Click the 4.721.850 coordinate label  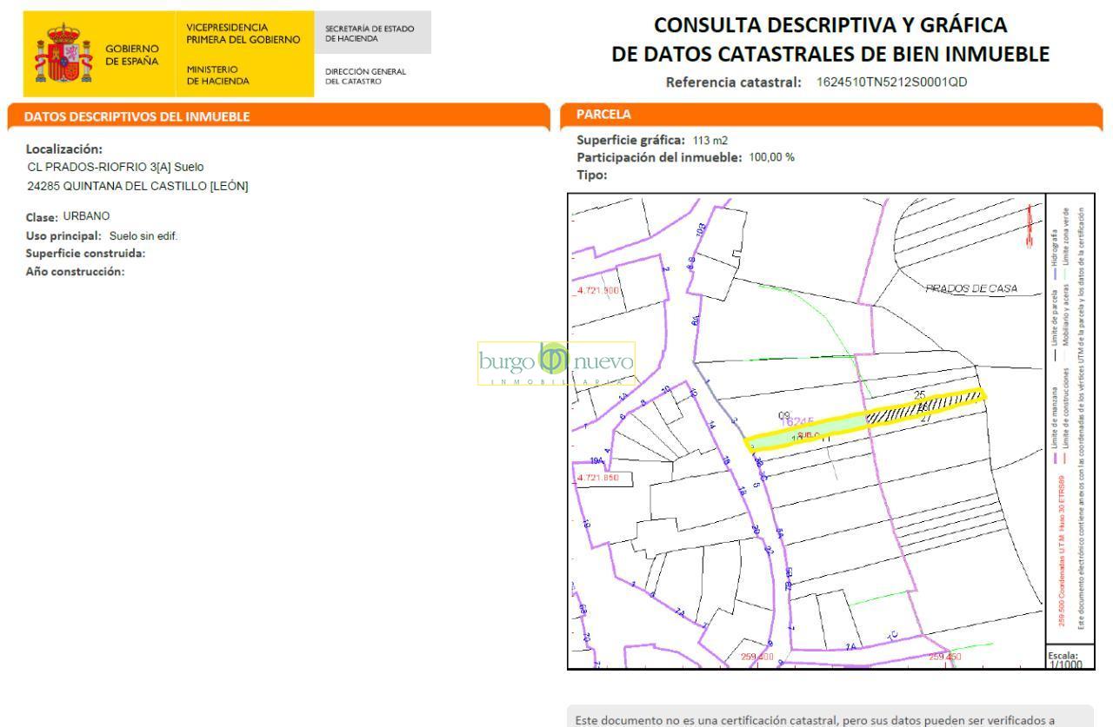(x=597, y=479)
